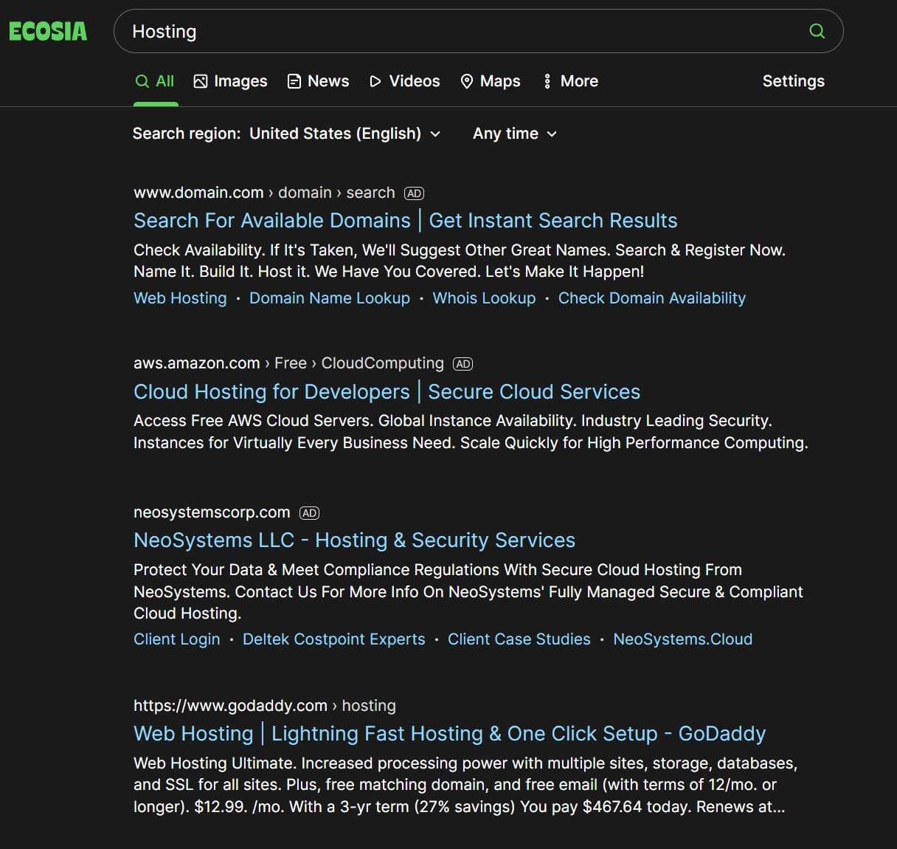Image resolution: width=897 pixels, height=849 pixels.
Task: Open the Check Domain Availability sitelink
Action: point(651,298)
